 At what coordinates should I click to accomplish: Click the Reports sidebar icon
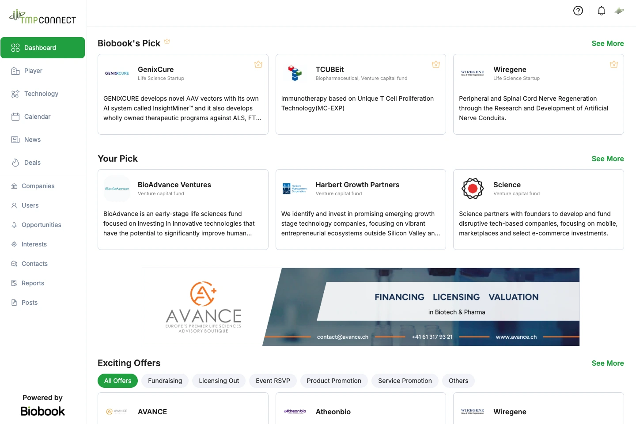tap(14, 283)
